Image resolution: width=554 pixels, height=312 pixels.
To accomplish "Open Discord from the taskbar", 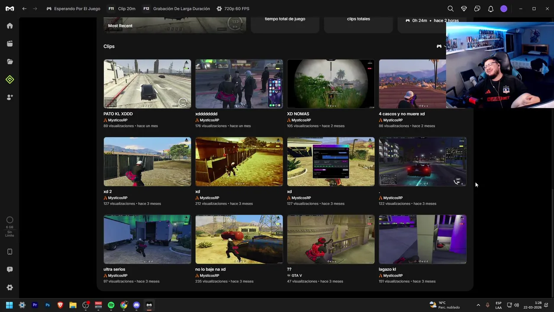I will click(x=136, y=305).
